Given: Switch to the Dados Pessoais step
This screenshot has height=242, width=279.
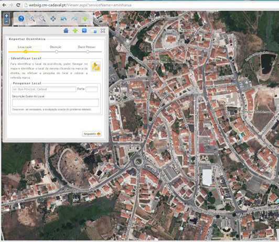Looking at the screenshot, I should pos(87,47).
